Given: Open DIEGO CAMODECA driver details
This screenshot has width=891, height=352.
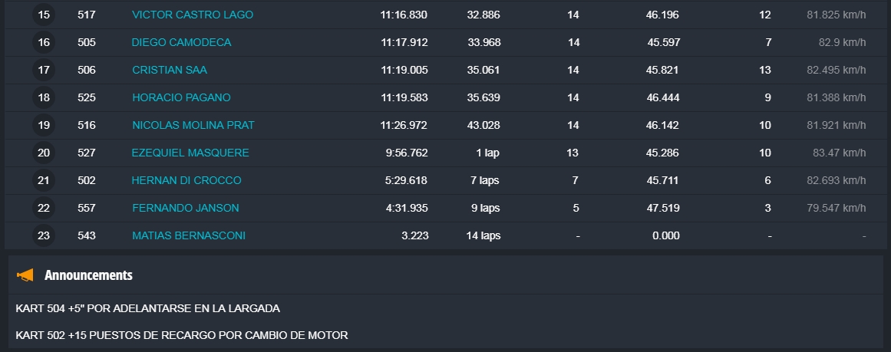Looking at the screenshot, I should (181, 42).
